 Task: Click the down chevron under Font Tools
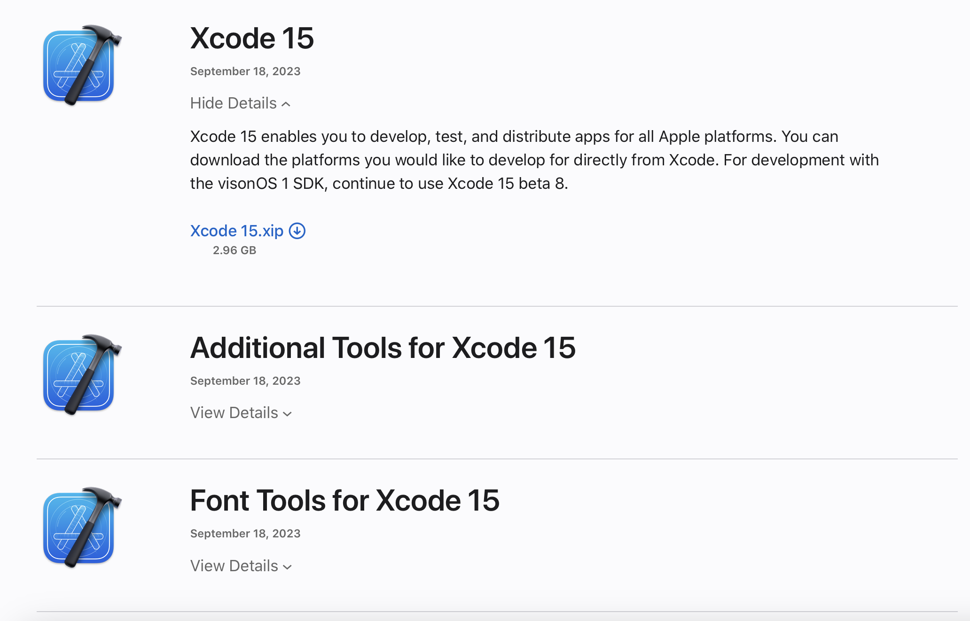click(288, 567)
